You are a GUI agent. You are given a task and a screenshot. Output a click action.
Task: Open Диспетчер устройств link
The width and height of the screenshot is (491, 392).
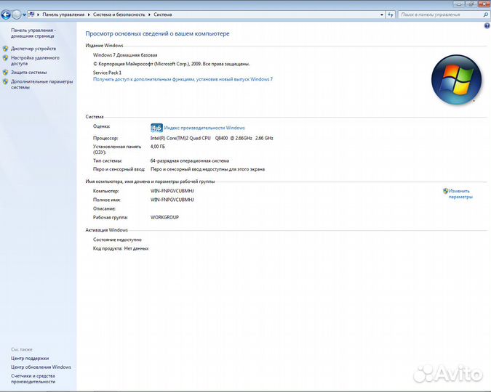(x=33, y=49)
